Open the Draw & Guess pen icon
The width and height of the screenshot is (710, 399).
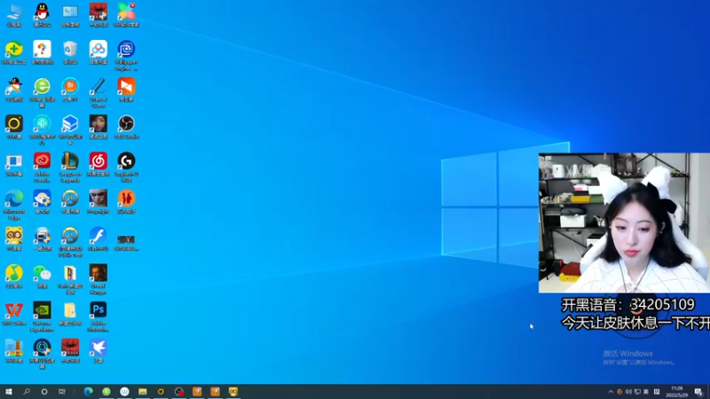[99, 92]
